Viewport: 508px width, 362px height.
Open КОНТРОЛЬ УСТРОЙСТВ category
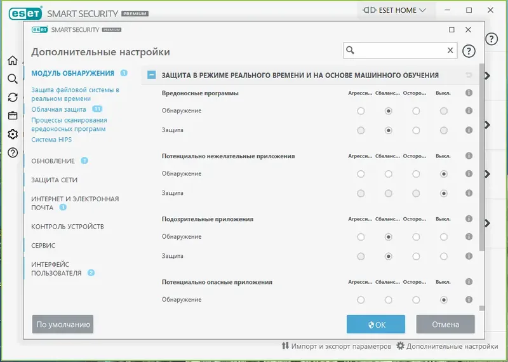click(x=67, y=227)
